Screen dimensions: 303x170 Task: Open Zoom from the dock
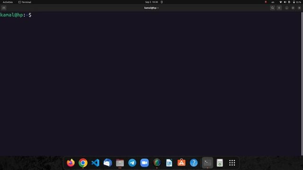pos(144,163)
